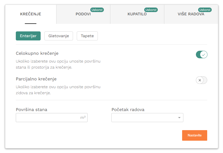Viewport: 223px width, 153px height.
Task: Open the PODOVI tab
Action: (x=83, y=14)
